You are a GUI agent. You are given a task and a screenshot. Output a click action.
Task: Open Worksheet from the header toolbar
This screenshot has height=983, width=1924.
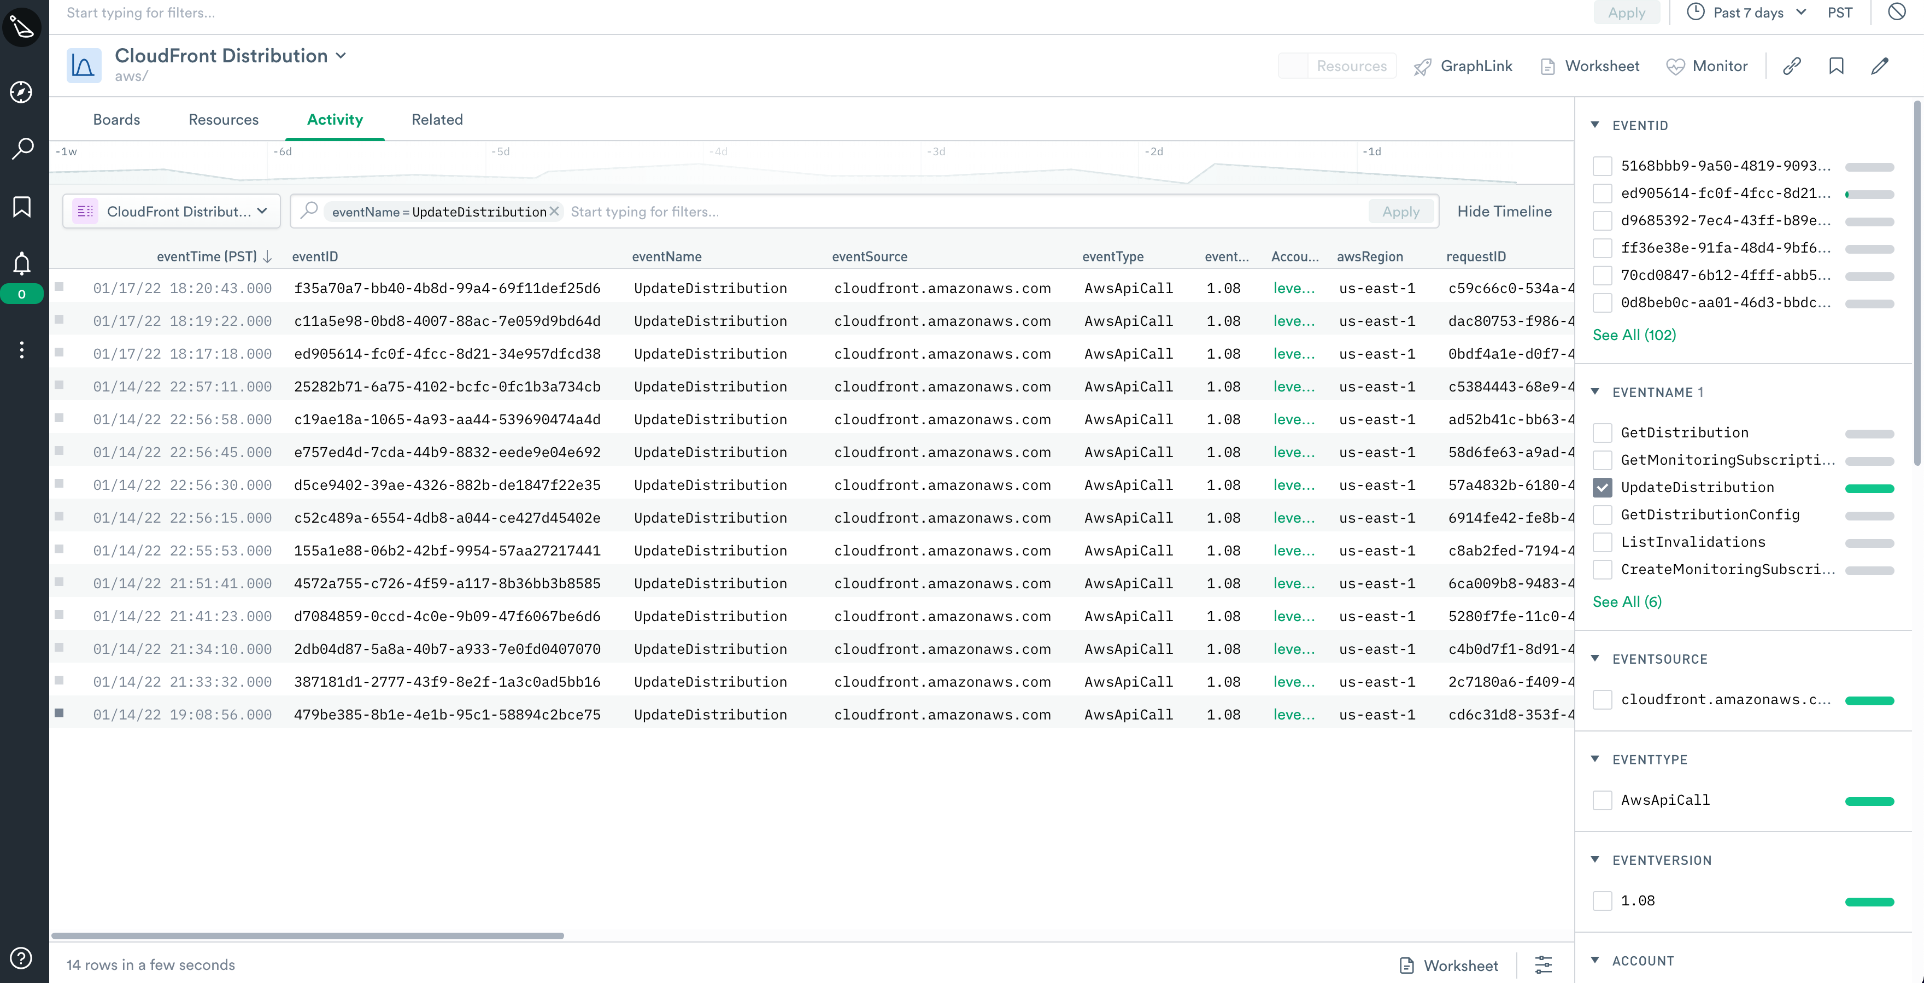(x=1589, y=67)
